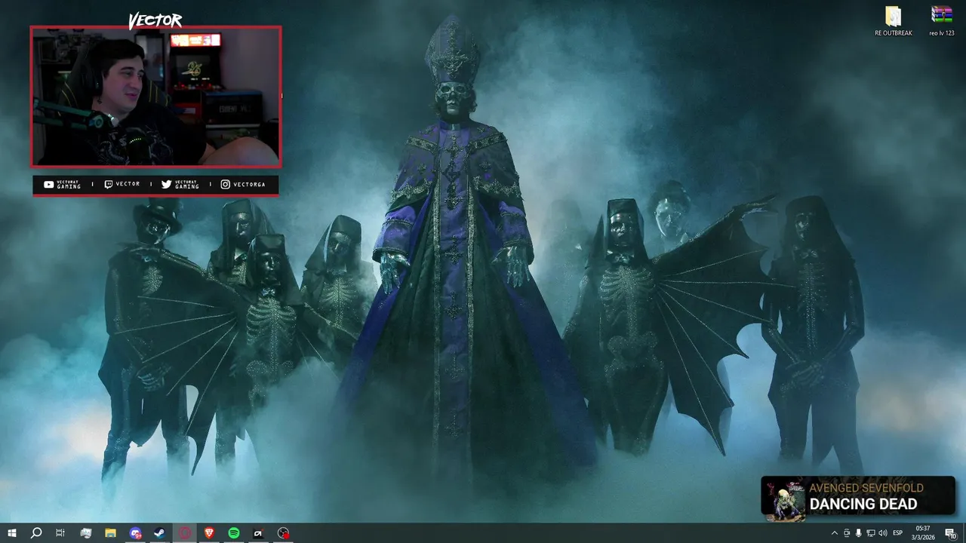Screen dimensions: 966x543
Task: Open volume control tray icon
Action: click(x=882, y=533)
